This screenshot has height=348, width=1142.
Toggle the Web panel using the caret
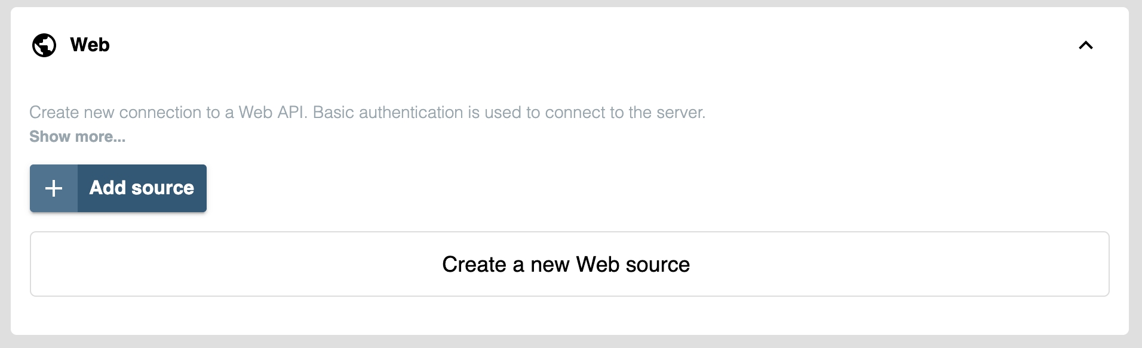pyautogui.click(x=1085, y=45)
